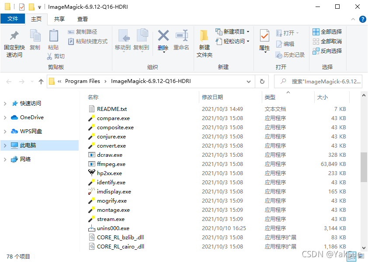Select the stream.exe file name
Viewport: 368px width, 262px height.
[111, 219]
